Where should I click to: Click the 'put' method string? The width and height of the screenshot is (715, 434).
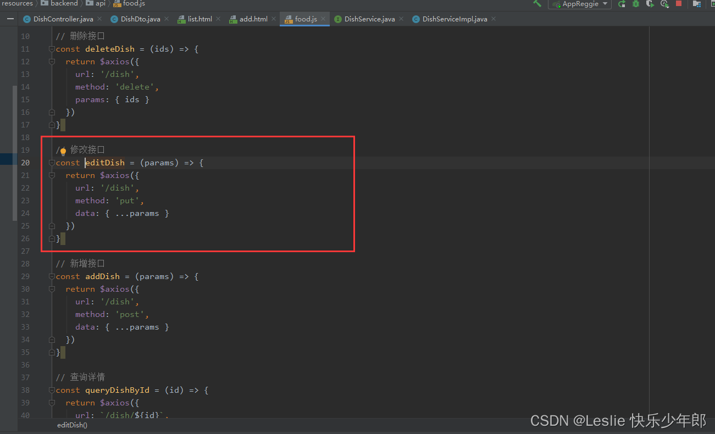pos(127,201)
